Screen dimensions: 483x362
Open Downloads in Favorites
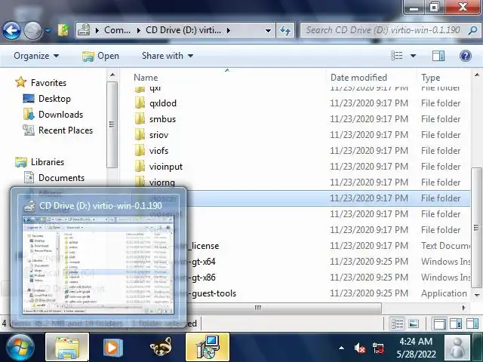60,115
